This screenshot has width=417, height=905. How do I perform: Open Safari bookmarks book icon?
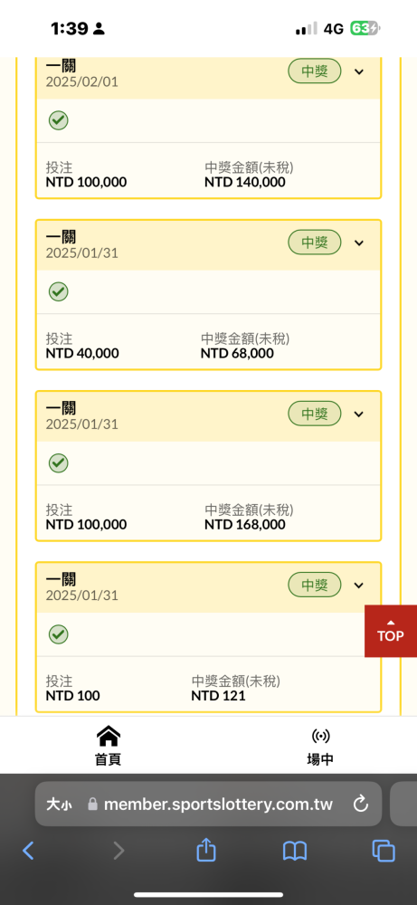tap(295, 851)
